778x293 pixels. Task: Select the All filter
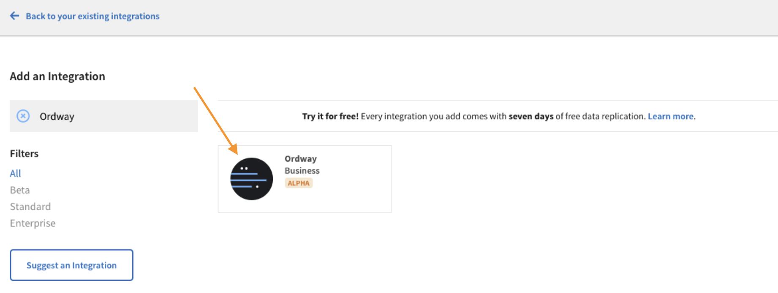click(15, 173)
